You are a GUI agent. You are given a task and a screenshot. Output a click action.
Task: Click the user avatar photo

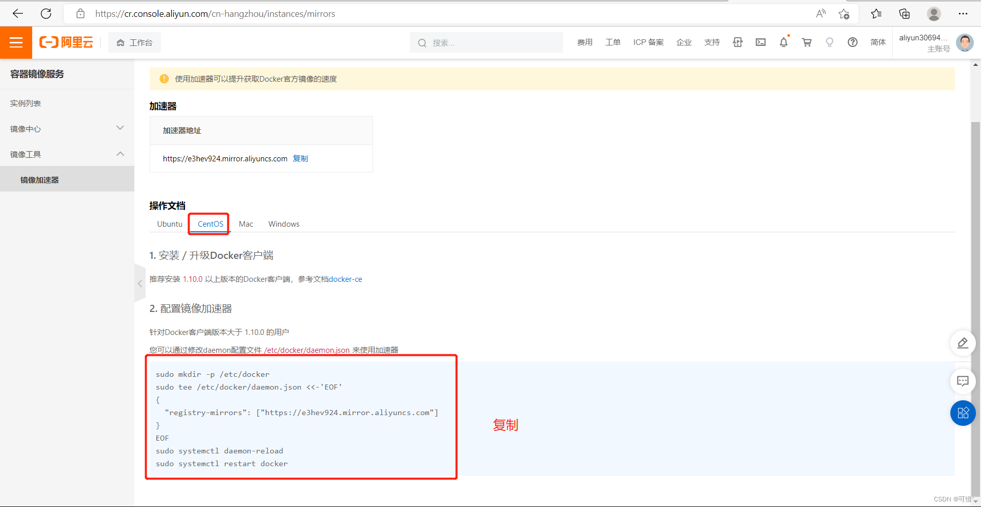click(x=965, y=42)
